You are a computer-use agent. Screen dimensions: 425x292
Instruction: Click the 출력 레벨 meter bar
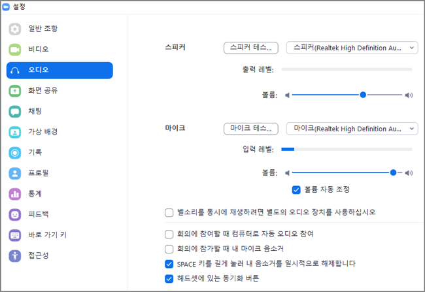[x=347, y=70]
